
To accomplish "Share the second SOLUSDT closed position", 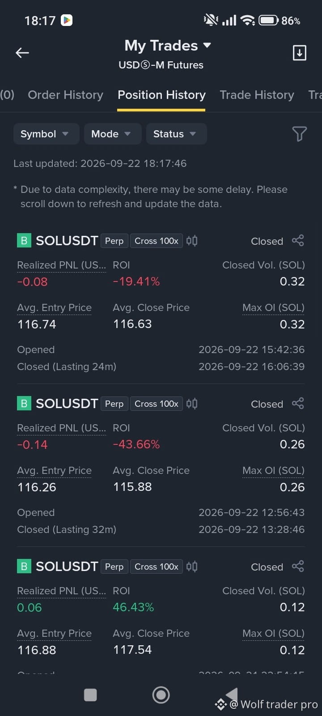I will 298,403.
